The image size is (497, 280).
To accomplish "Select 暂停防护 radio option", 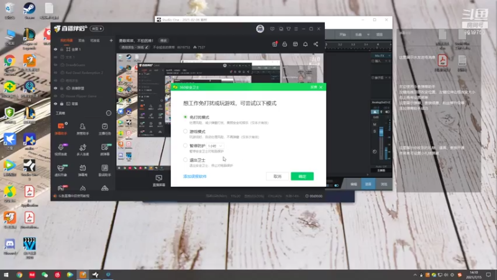I will pyautogui.click(x=185, y=146).
